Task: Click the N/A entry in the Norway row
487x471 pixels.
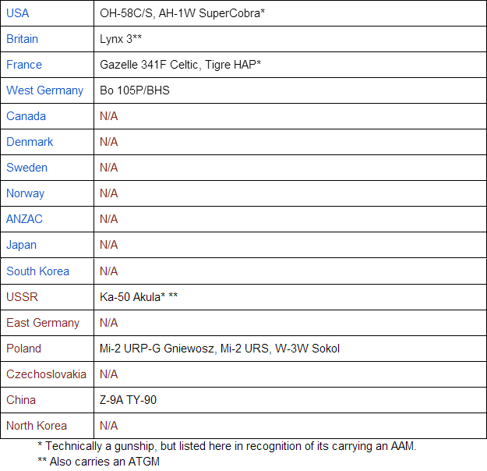Action: point(109,193)
